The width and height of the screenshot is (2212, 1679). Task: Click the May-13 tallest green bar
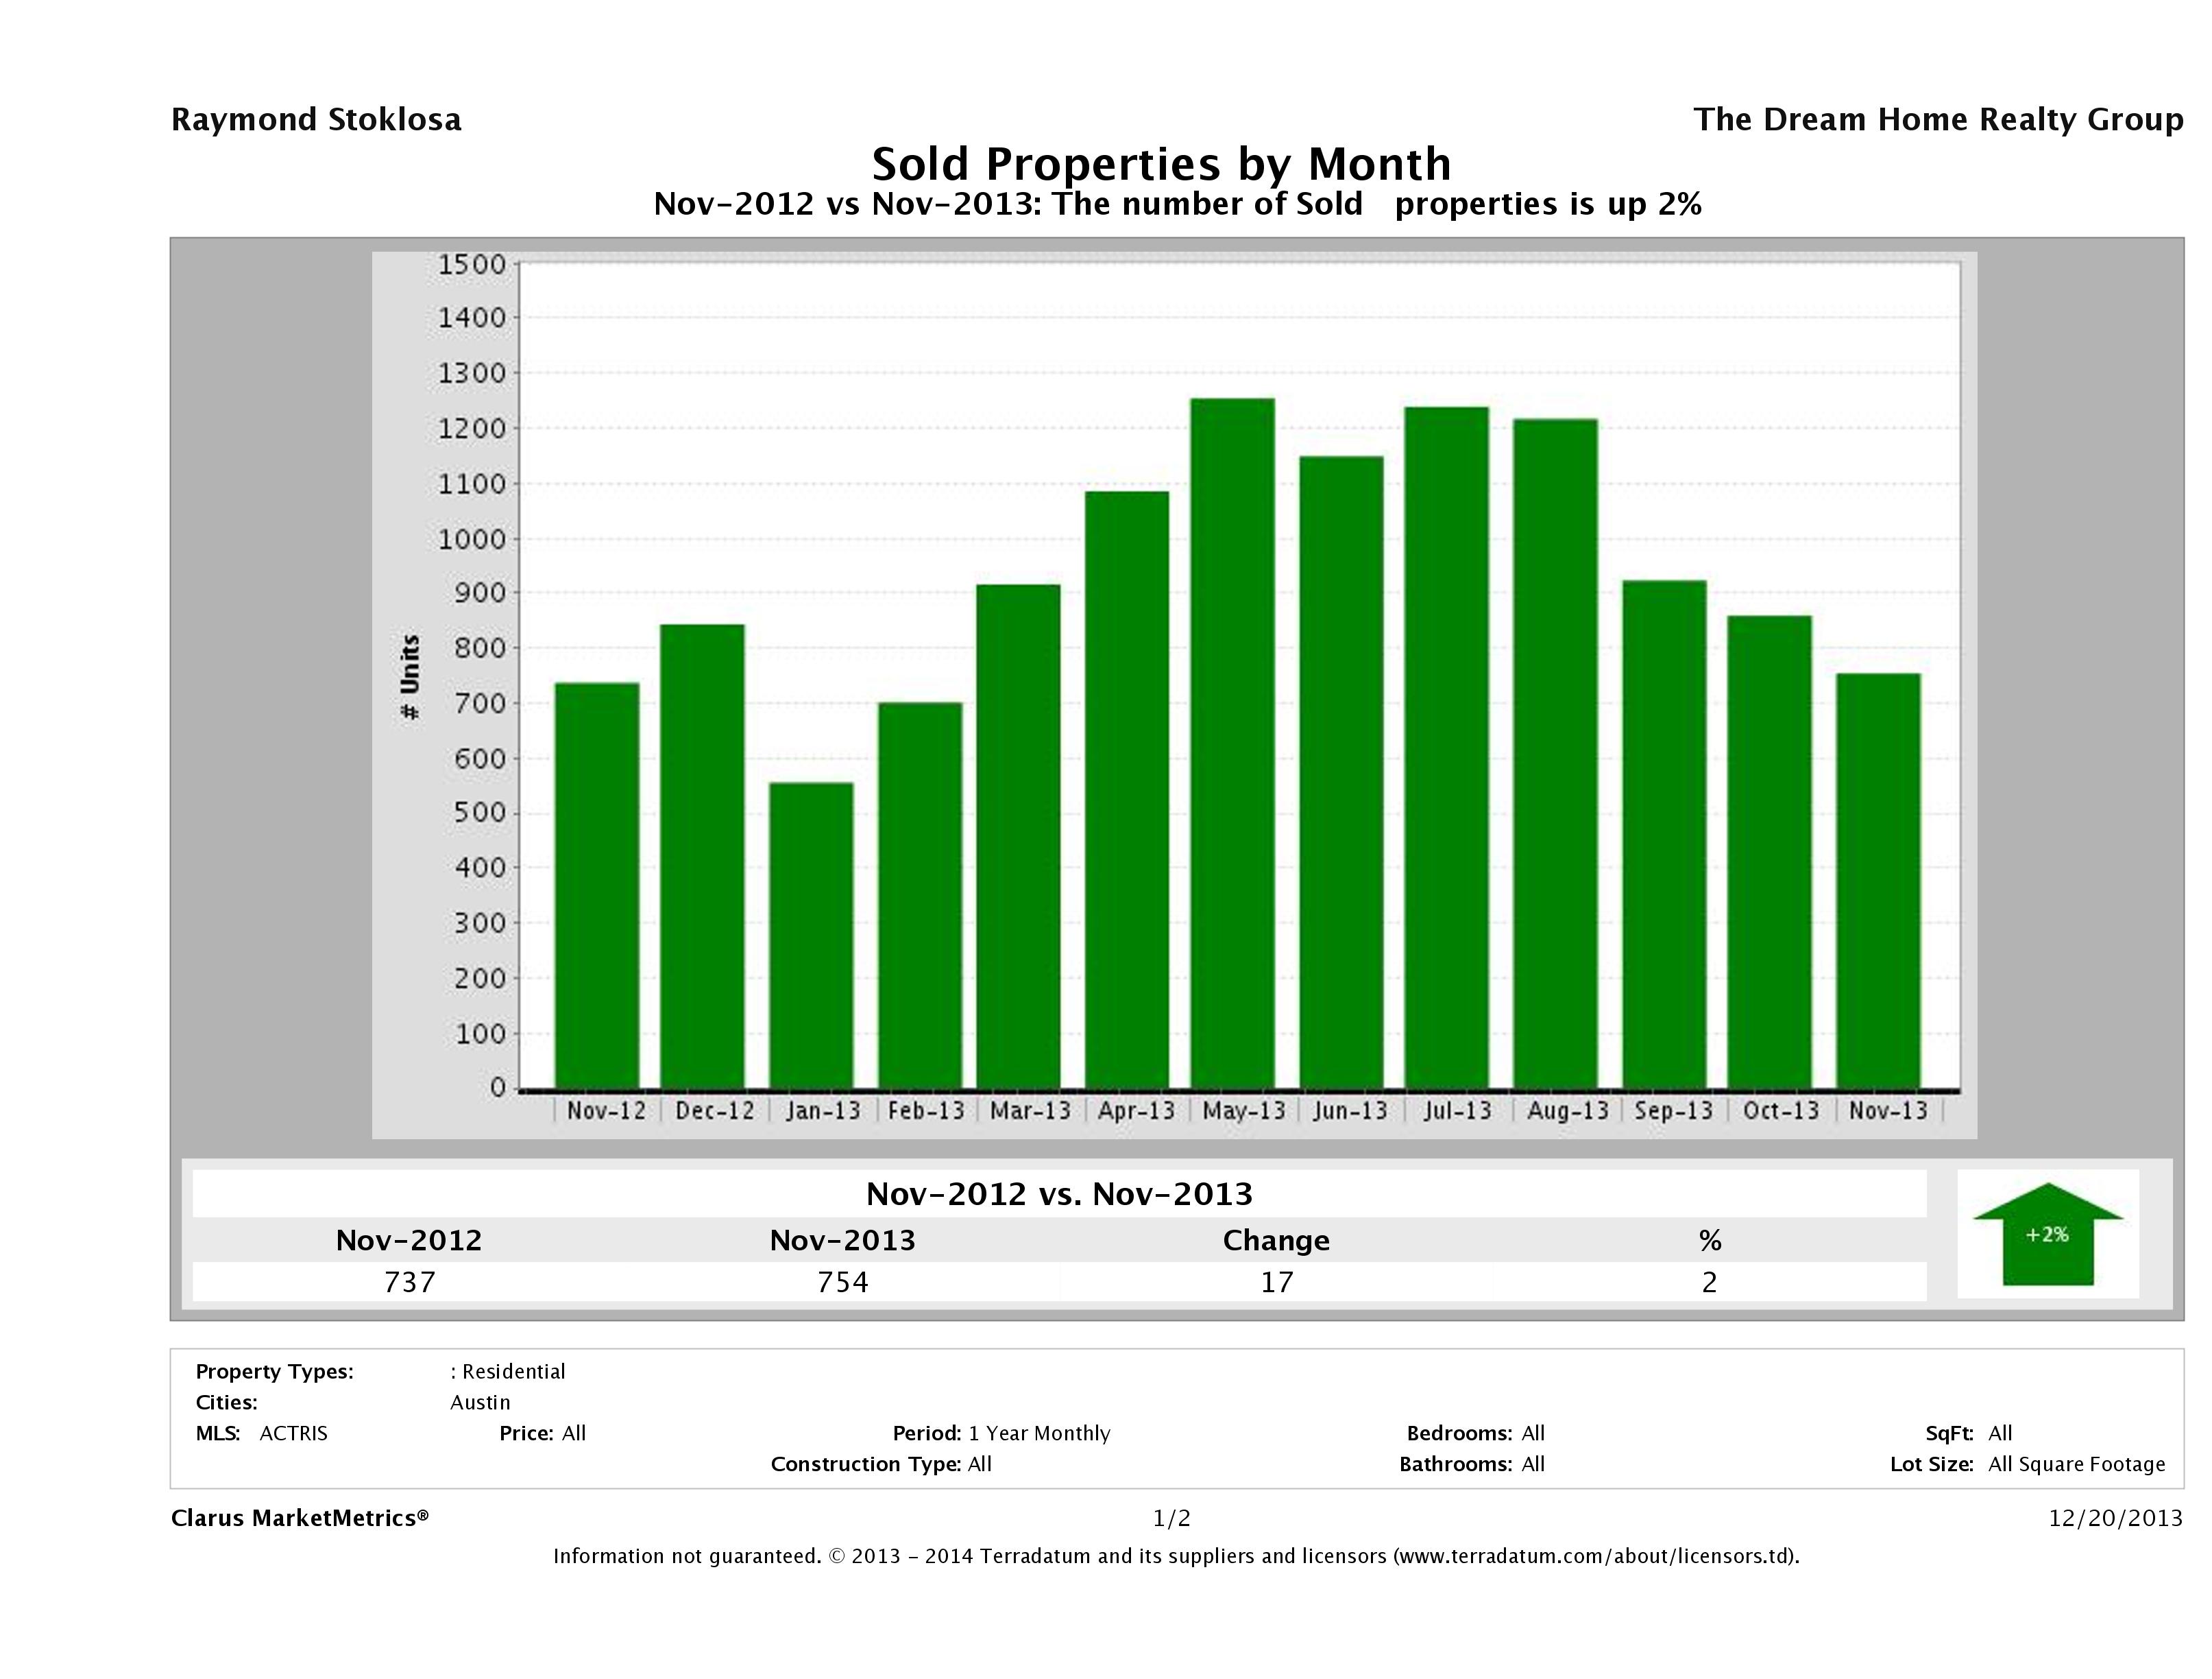tap(1232, 742)
